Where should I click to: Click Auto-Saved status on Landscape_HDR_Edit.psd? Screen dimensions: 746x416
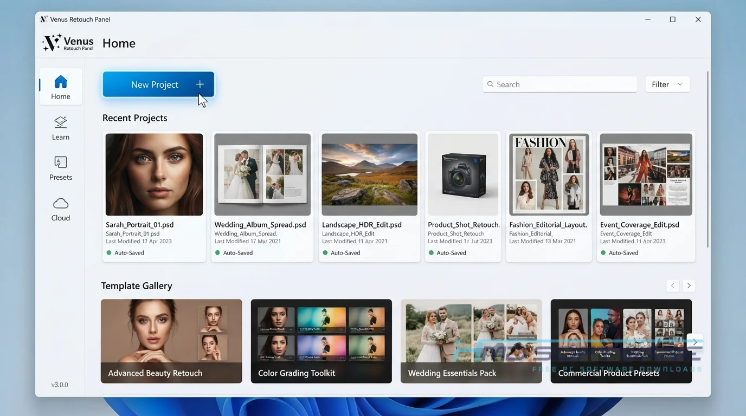coord(342,252)
